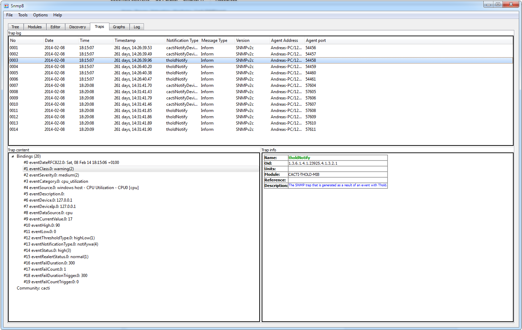
Task: Go to the Discovery tab
Action: pyautogui.click(x=77, y=27)
